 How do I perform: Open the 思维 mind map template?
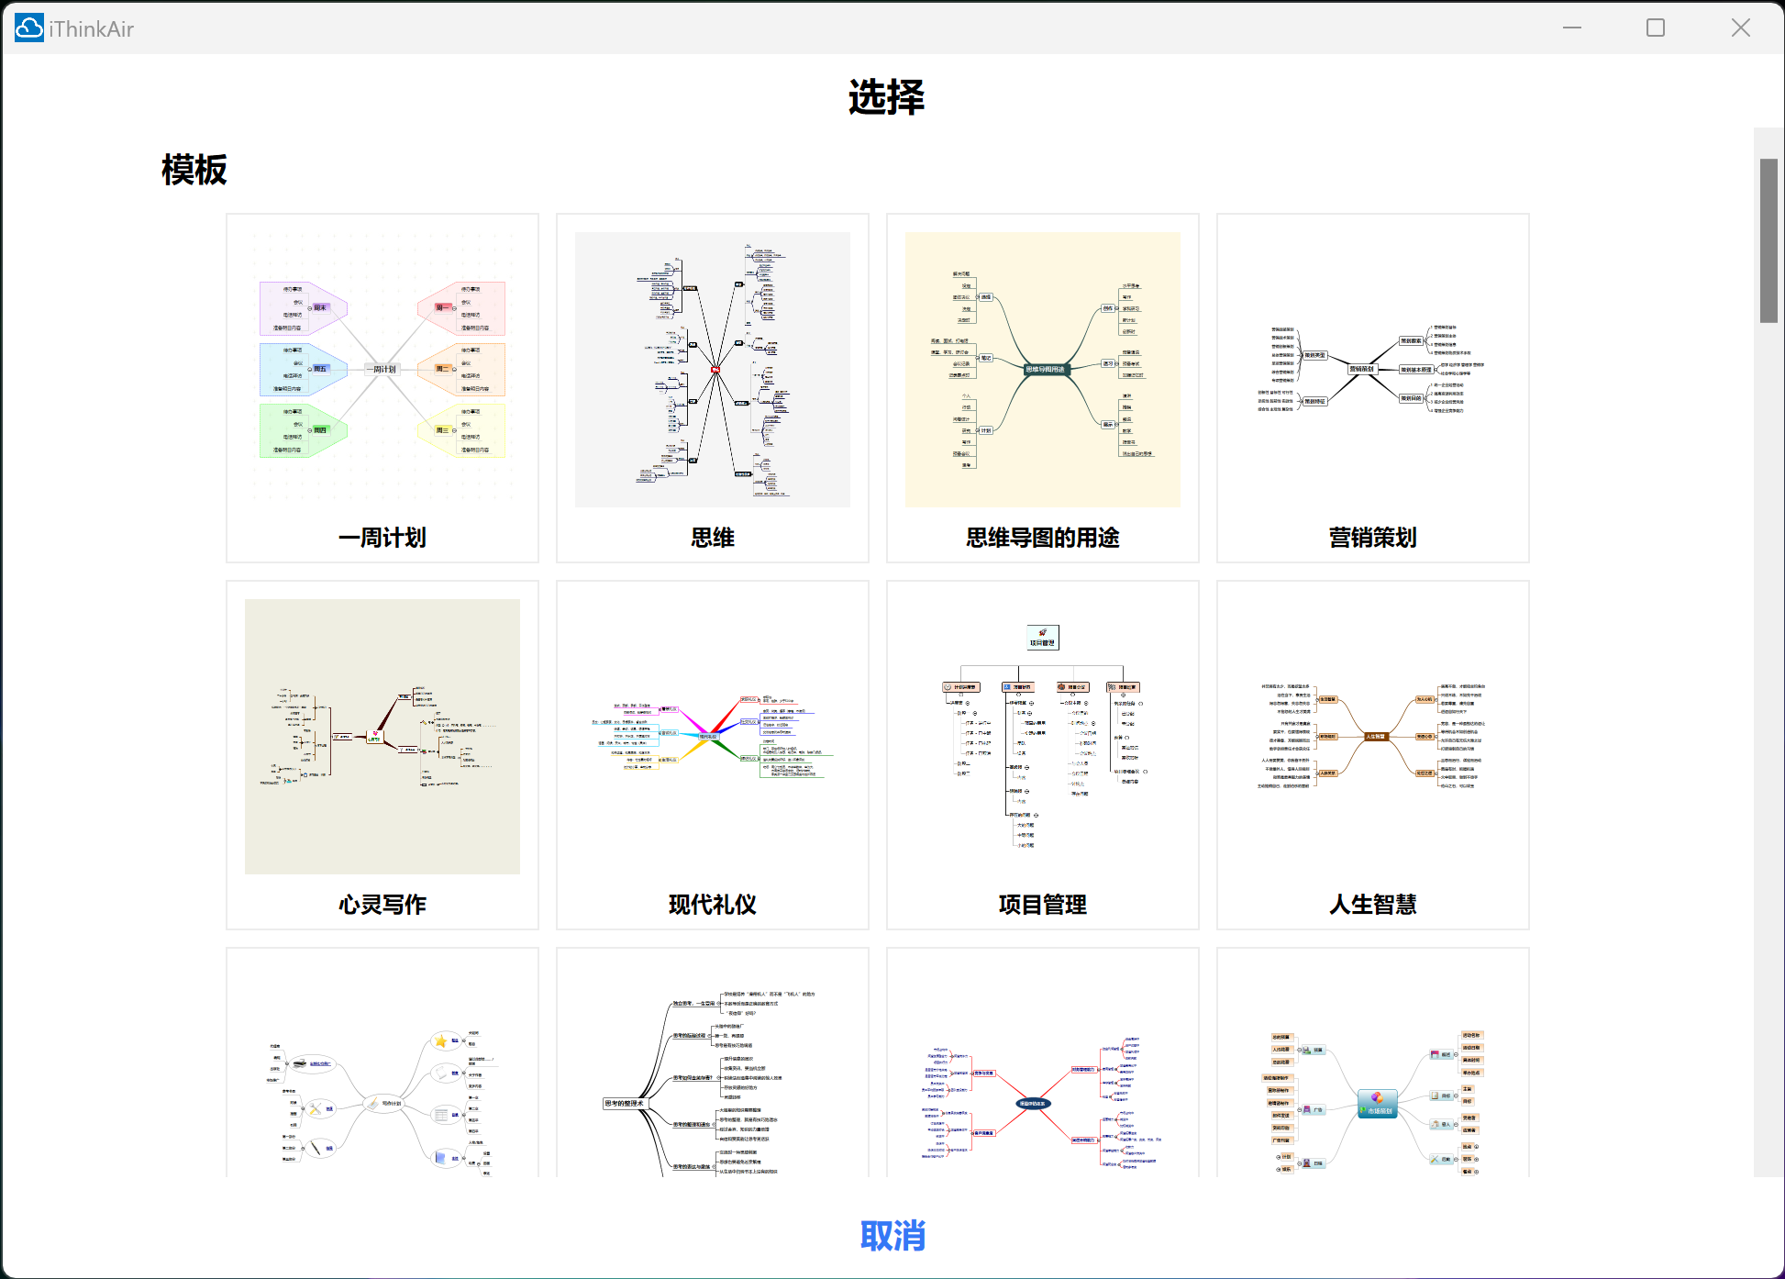coord(712,385)
